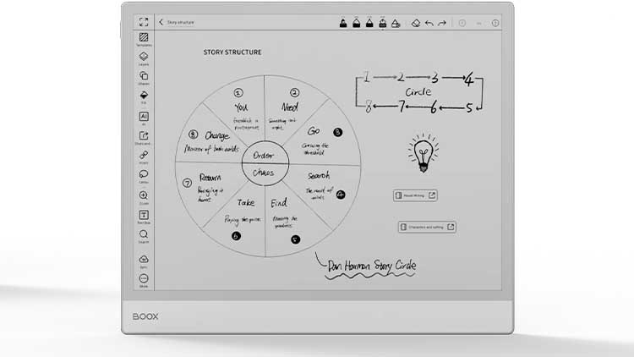Click the Sync cloud icon
This screenshot has height=357, width=634.
(144, 260)
